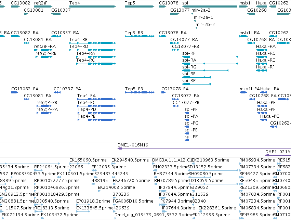291x220 pixels.
Task: Open BAC clone DME1-016N19 label
Action: click(x=133, y=145)
